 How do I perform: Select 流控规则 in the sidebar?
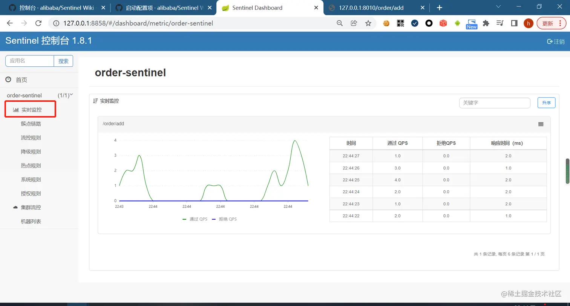pos(31,138)
